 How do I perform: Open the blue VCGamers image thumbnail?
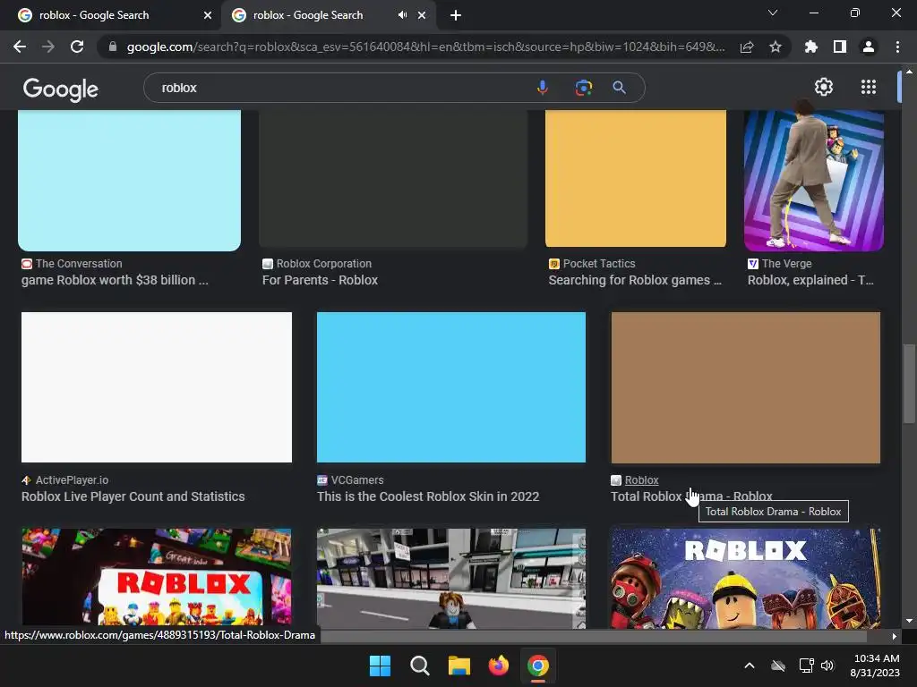click(451, 387)
